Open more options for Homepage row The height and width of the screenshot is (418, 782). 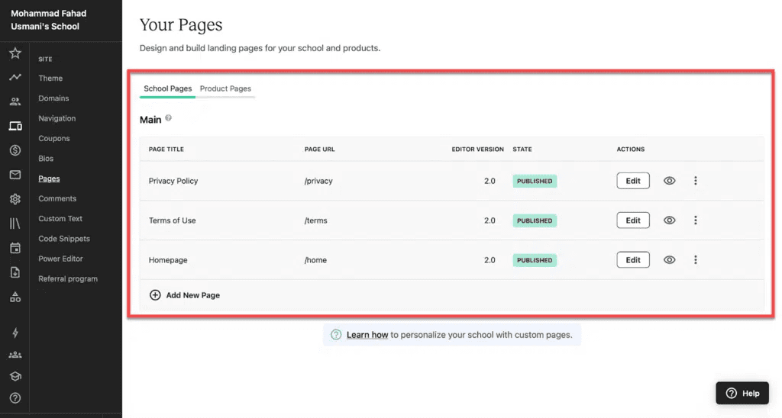pyautogui.click(x=695, y=259)
